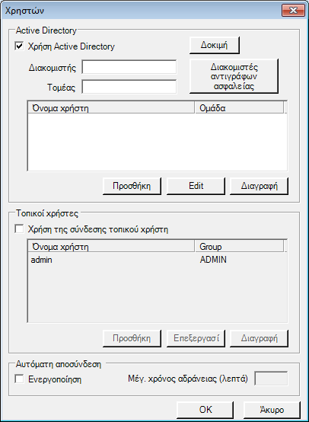Click the Επεξεργασί button for local users
Screen dimensions: 309x422
pos(196,338)
